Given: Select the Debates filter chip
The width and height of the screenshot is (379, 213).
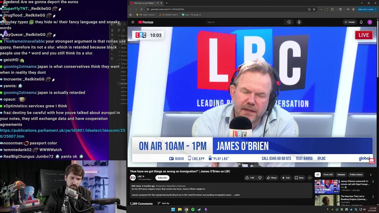Looking at the screenshot, I should pyautogui.click(x=341, y=175).
